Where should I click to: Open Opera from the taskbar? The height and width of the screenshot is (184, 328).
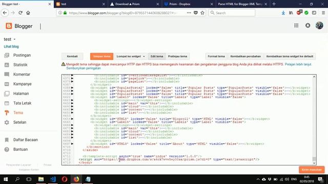coord(65,179)
